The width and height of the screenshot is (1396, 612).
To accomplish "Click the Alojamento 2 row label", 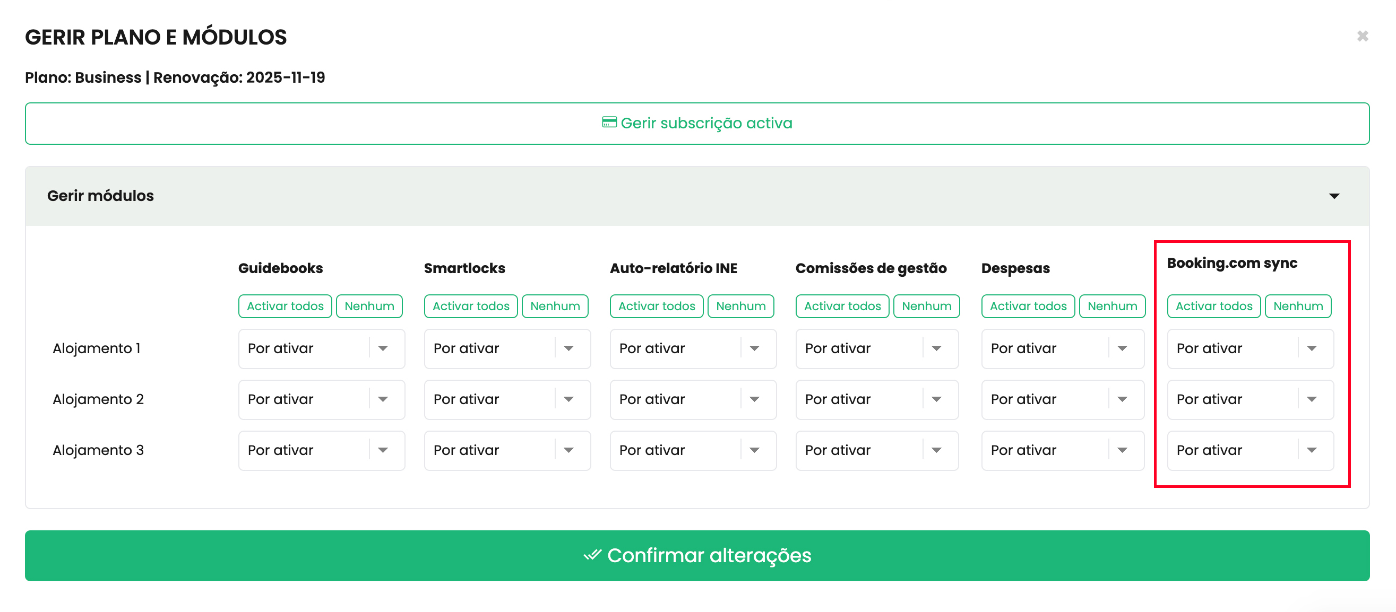I will (98, 399).
